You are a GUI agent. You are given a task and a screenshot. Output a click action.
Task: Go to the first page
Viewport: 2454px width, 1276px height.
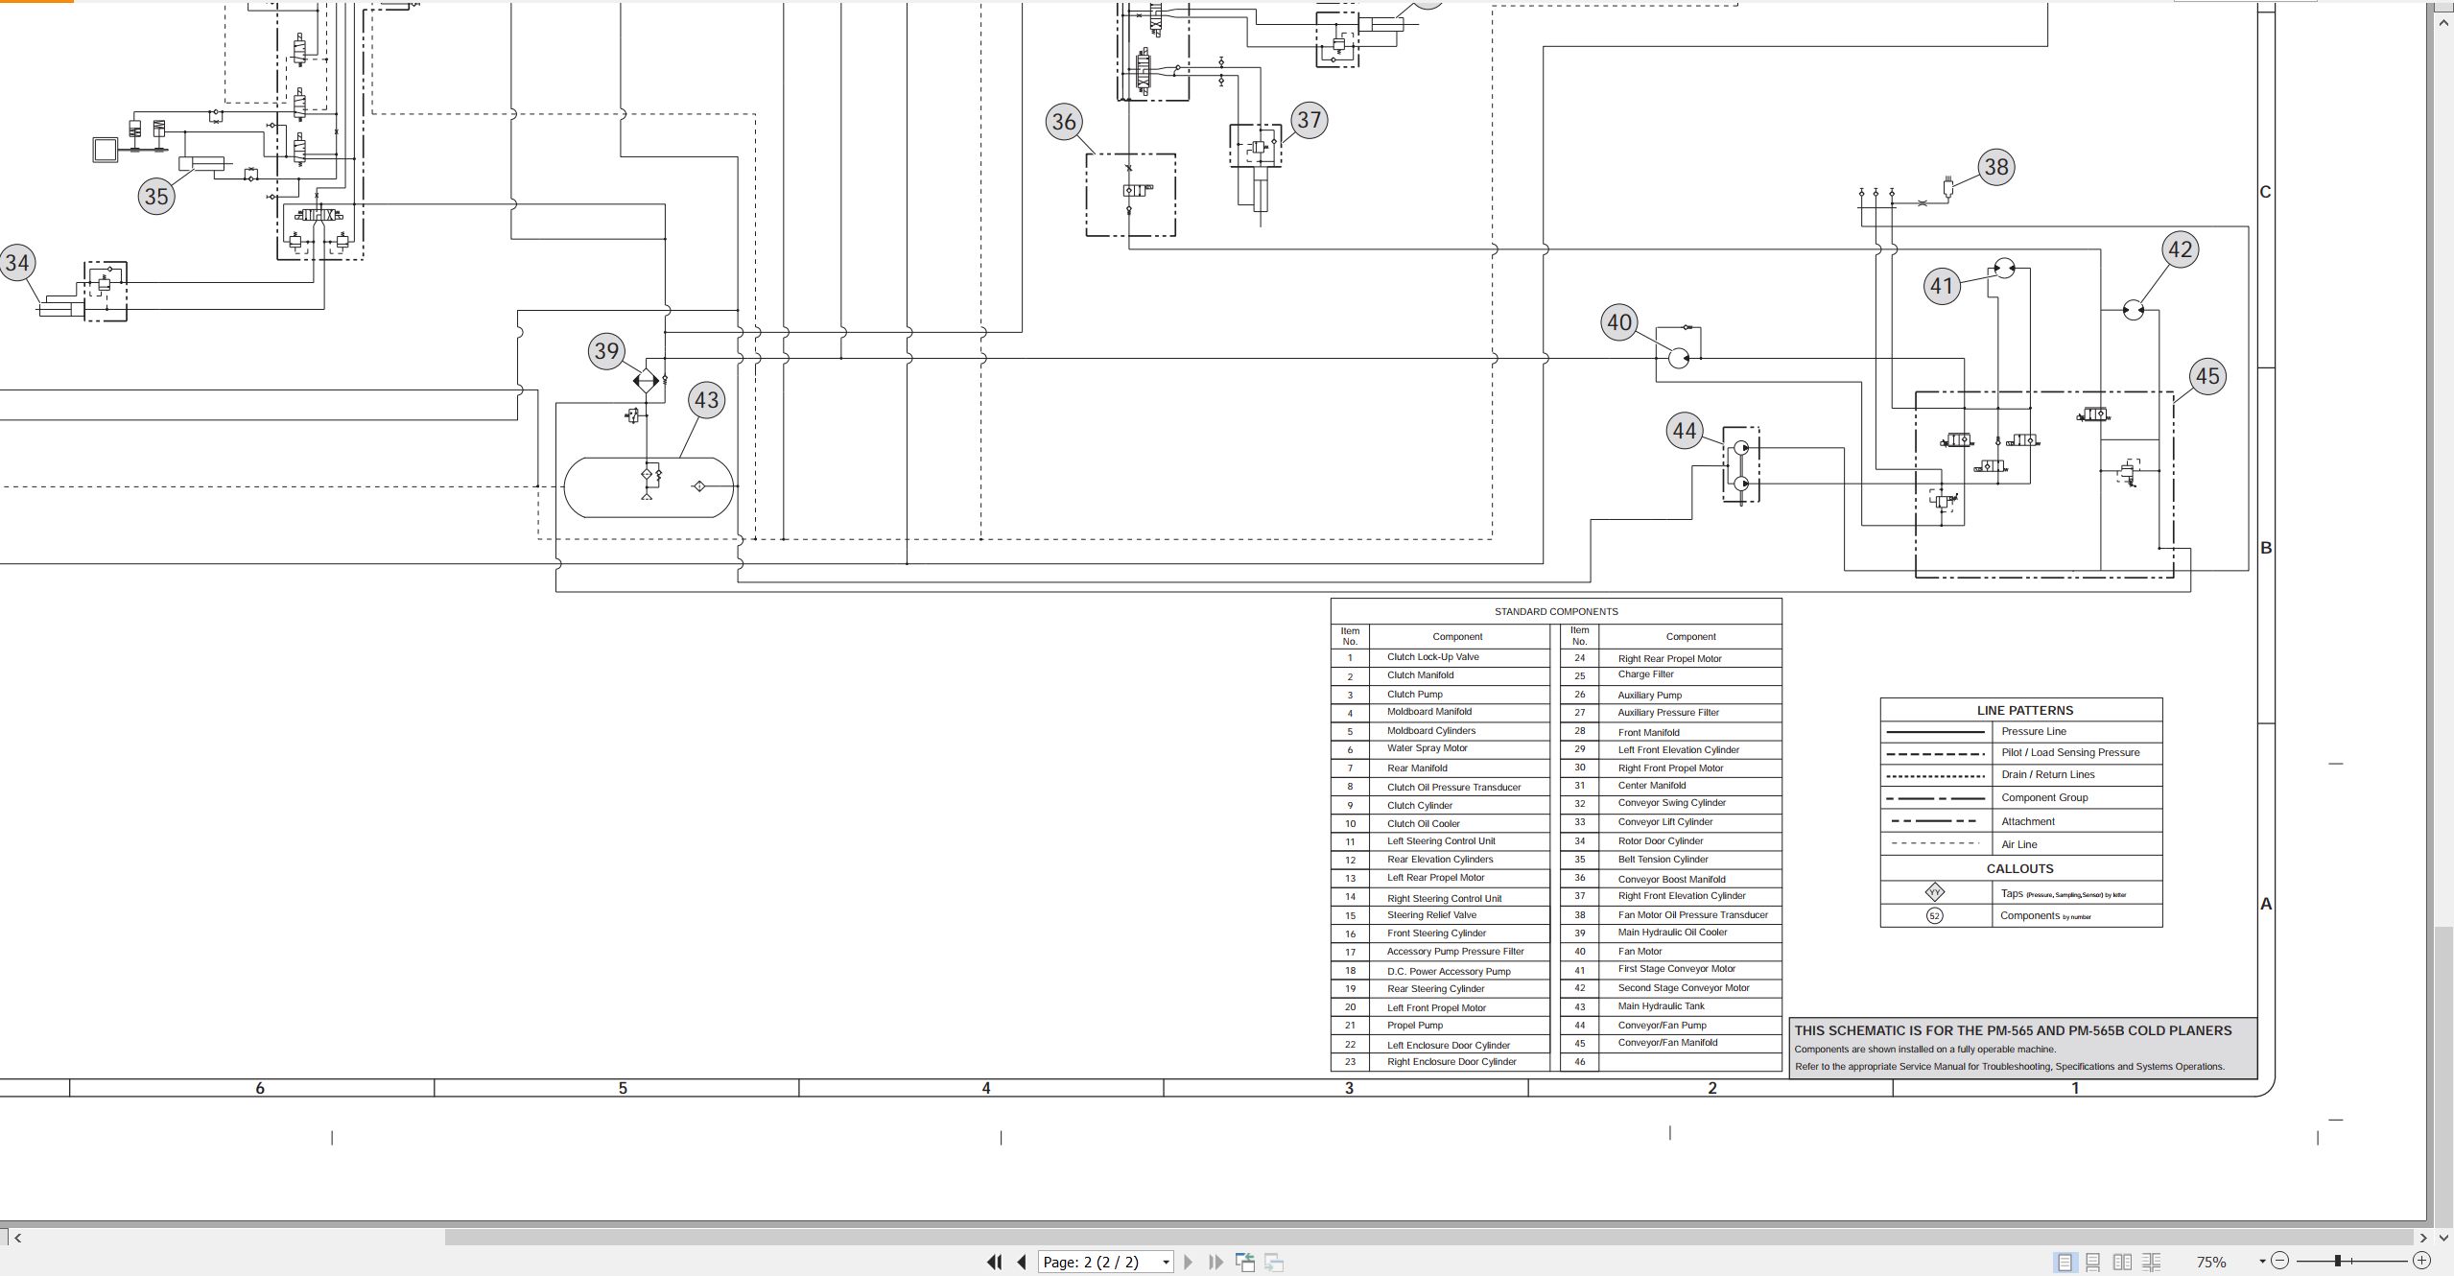click(995, 1262)
